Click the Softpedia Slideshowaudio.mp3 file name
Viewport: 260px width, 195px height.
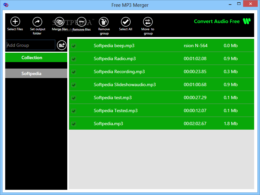(x=125, y=84)
